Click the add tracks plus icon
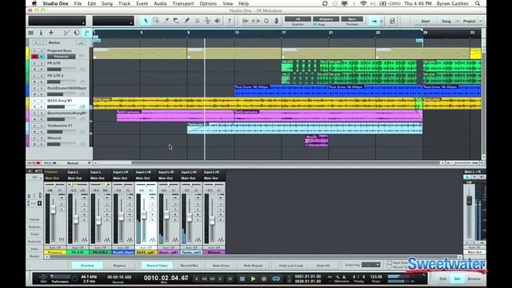The image size is (512, 288). (51, 33)
